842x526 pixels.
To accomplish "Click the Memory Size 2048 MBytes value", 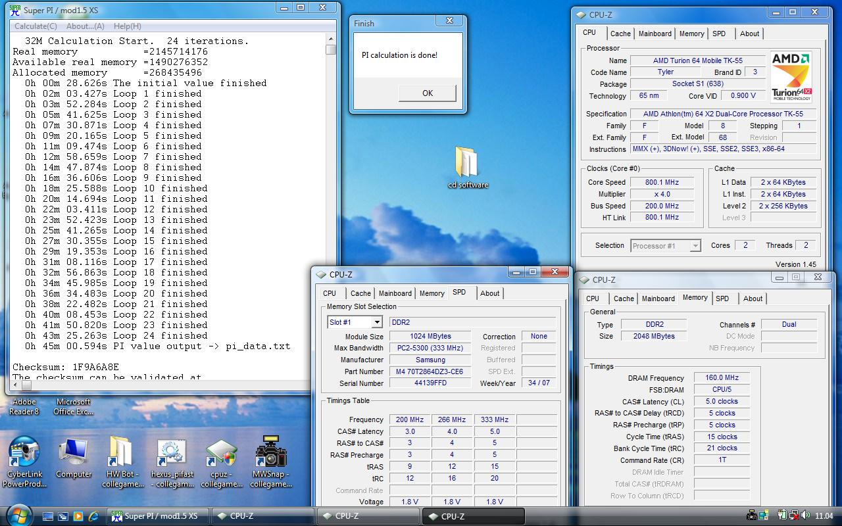I will [655, 336].
